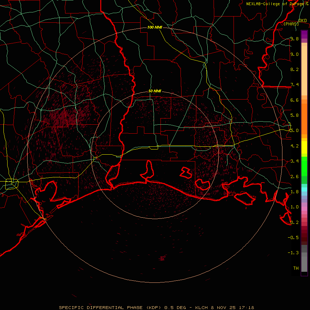The height and width of the screenshot is (310, 310).
Task: Select the gray segment of color bar
Action: 304,258
